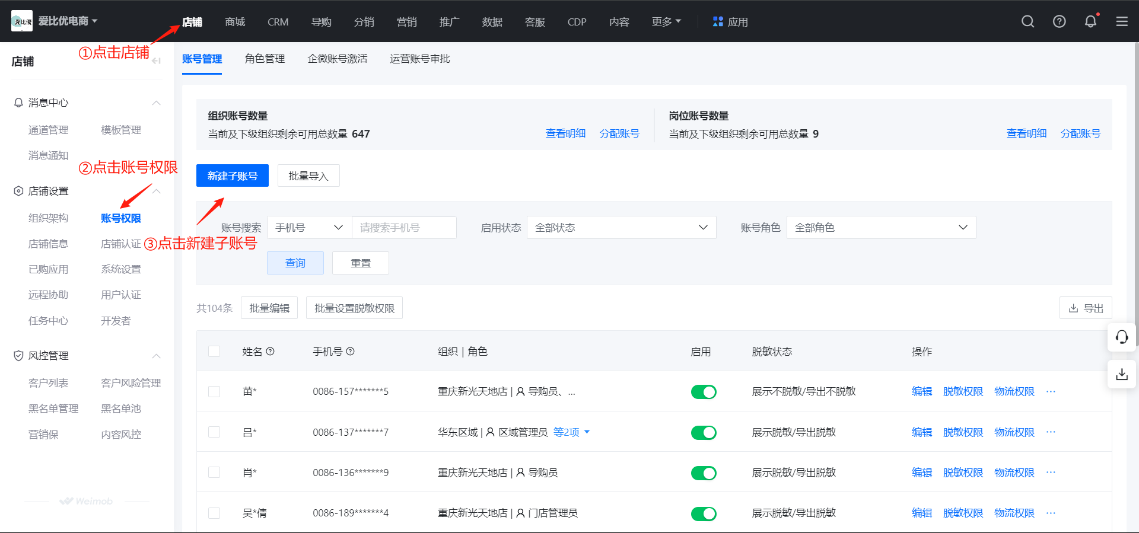The width and height of the screenshot is (1139, 533).
Task: Open more actions dots for 肖* row
Action: [1051, 472]
